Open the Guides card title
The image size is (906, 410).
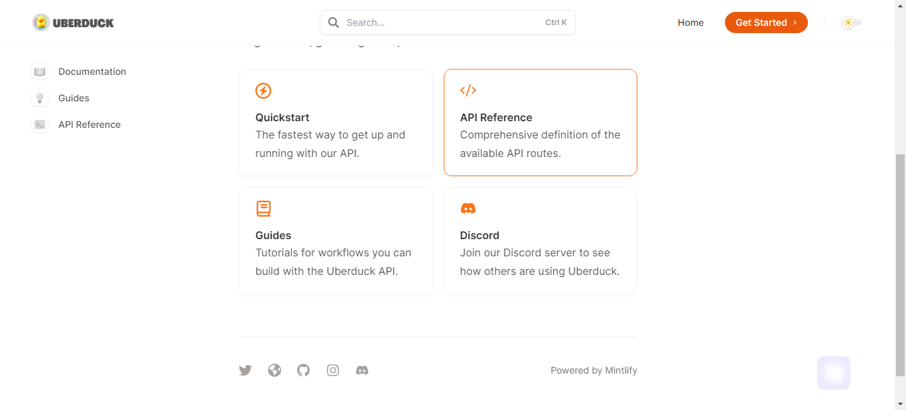273,235
